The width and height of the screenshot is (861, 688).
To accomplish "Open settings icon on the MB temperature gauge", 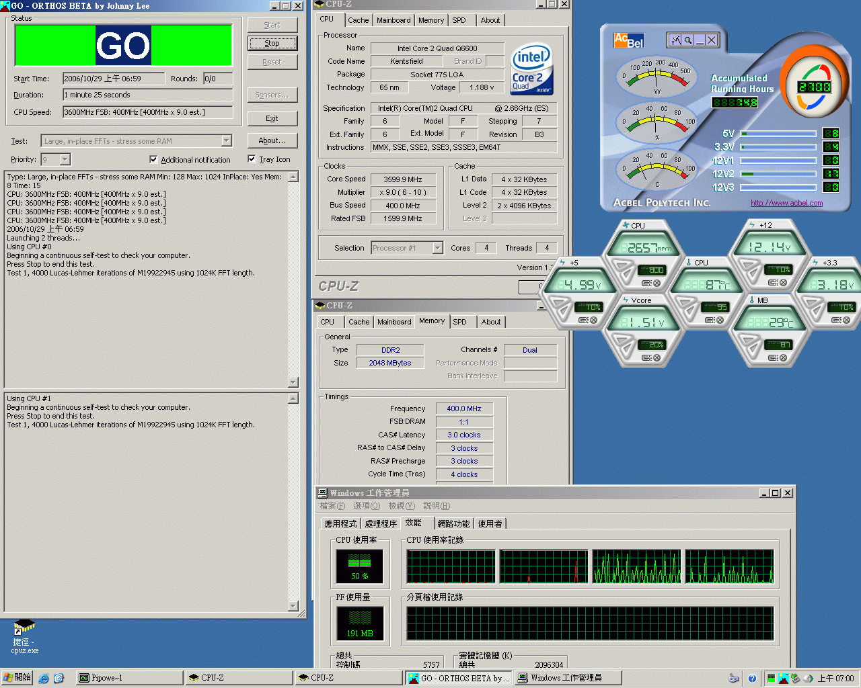I will coord(773,358).
